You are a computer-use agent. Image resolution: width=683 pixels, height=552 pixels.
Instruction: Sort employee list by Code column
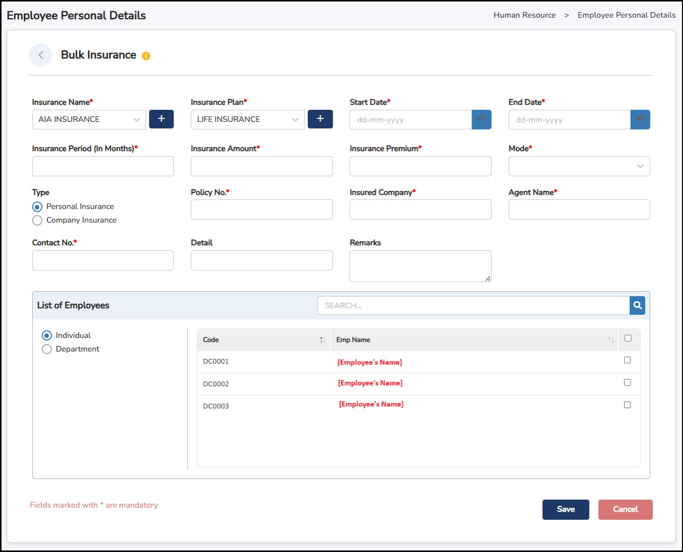[x=323, y=340]
